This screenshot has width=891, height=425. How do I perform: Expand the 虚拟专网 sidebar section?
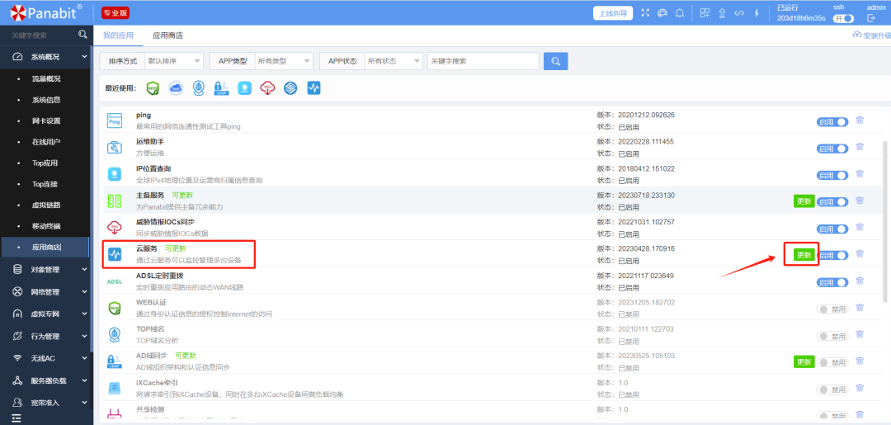click(x=45, y=314)
